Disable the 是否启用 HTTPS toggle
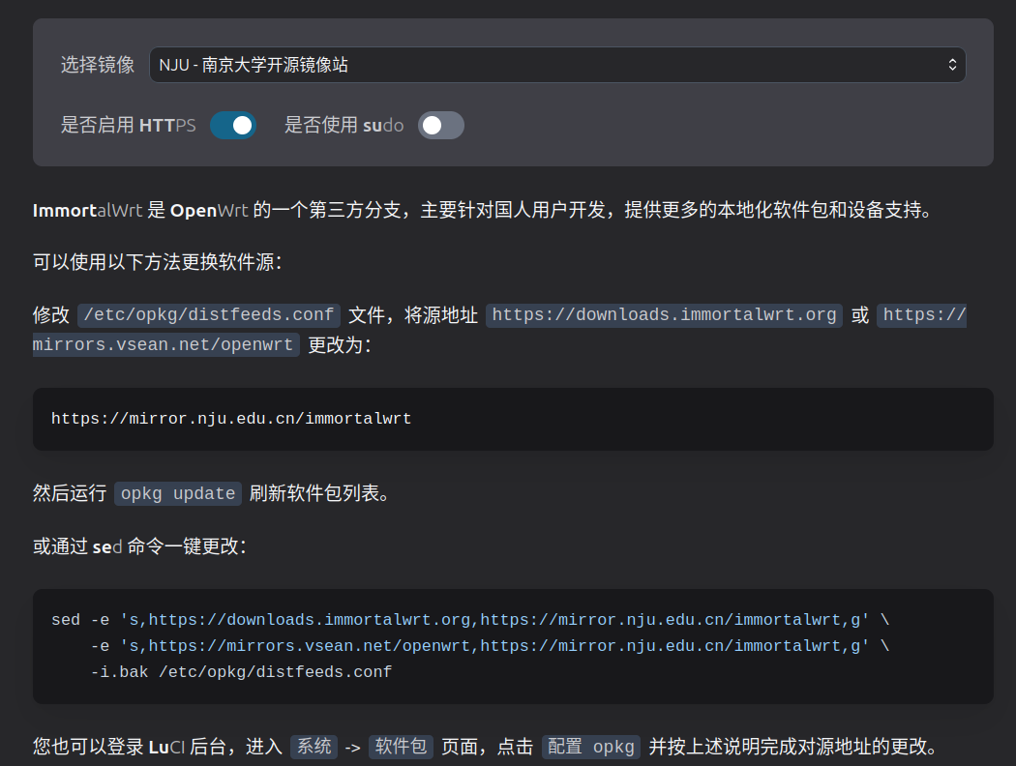Viewport: 1016px width, 766px height. pyautogui.click(x=233, y=125)
